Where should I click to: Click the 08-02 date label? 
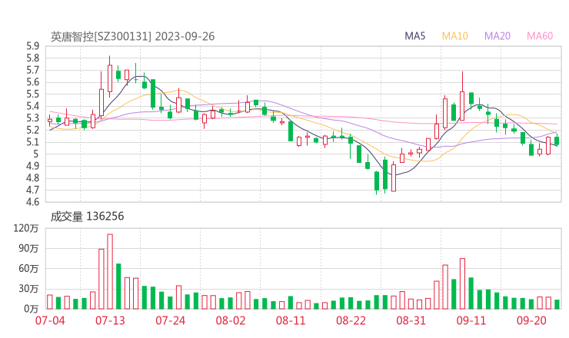(x=231, y=320)
